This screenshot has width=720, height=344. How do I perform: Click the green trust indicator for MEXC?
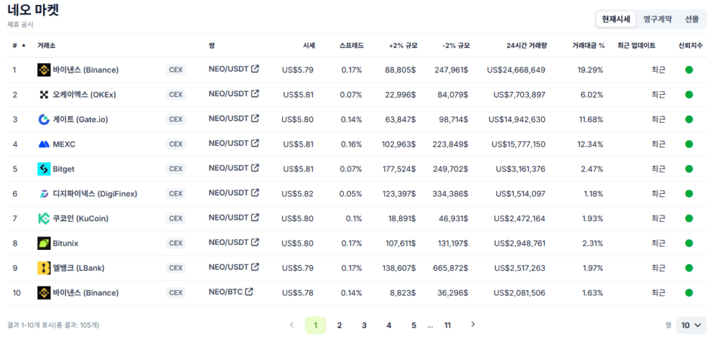(x=689, y=144)
